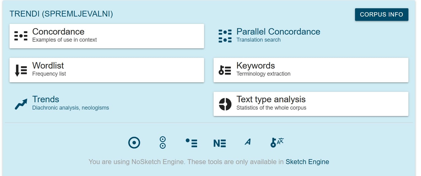Click the Wordlist down-arrow icon
This screenshot has width=421, height=176.
click(x=21, y=70)
